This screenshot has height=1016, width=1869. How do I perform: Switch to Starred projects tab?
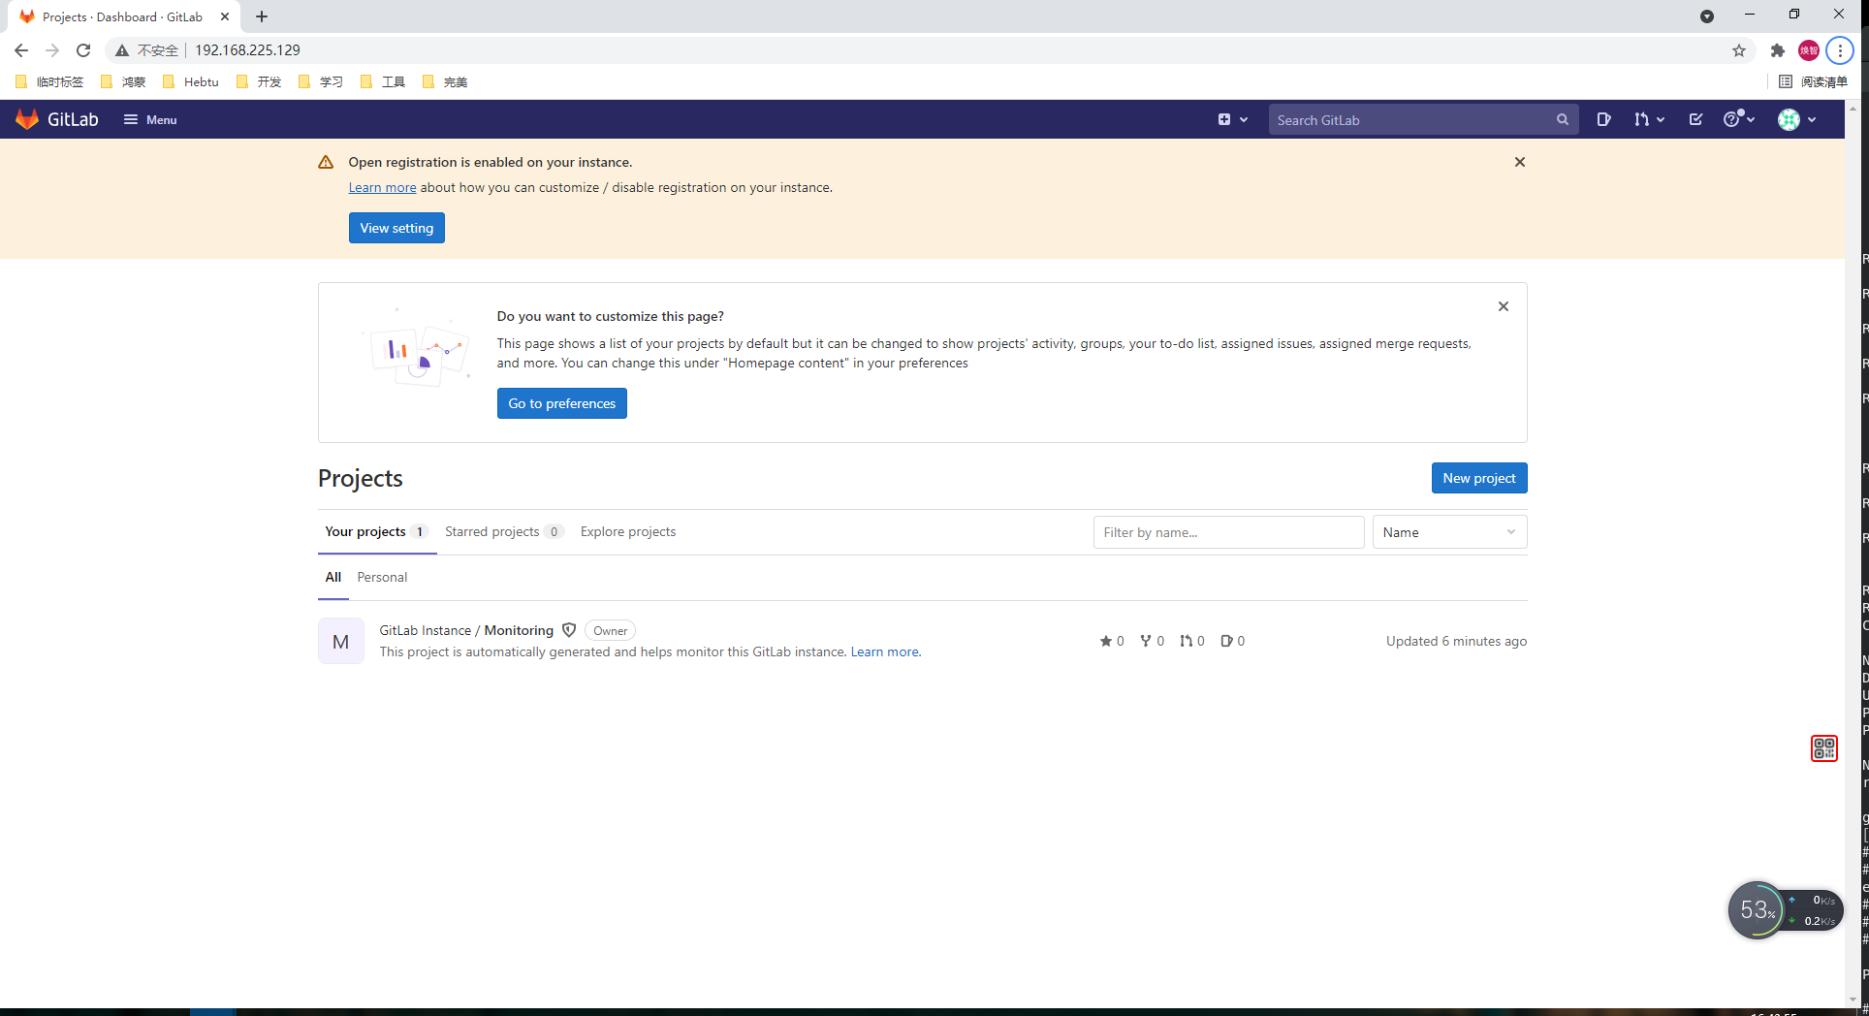(503, 531)
